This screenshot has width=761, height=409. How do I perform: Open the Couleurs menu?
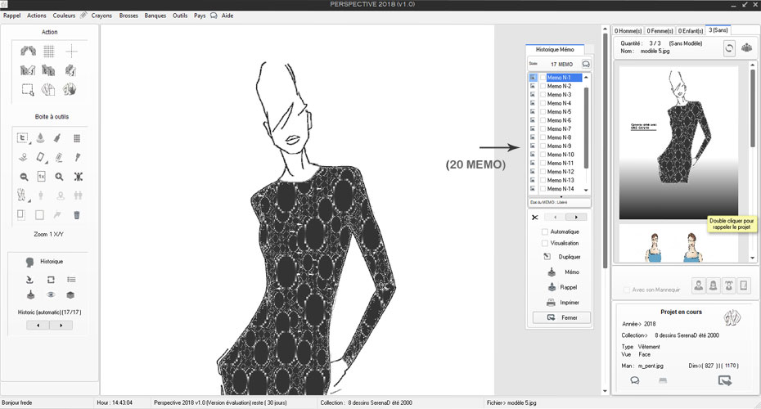pos(64,16)
